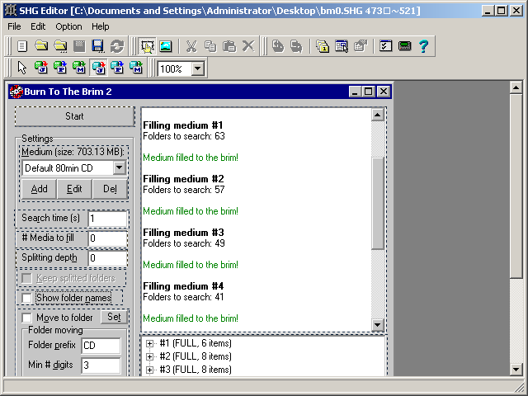528x396 pixels.
Task: Open the Edit menu
Action: [x=38, y=26]
